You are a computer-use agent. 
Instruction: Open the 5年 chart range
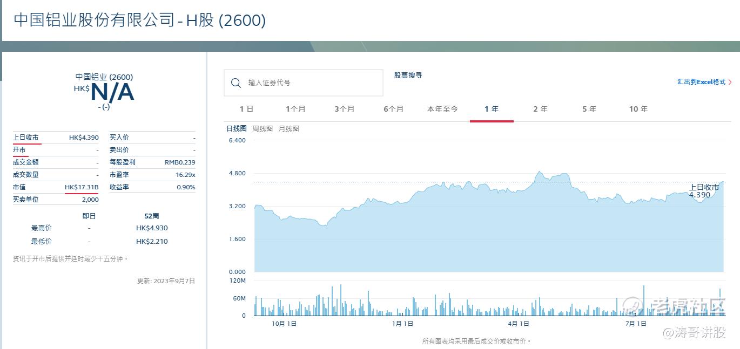pos(589,109)
